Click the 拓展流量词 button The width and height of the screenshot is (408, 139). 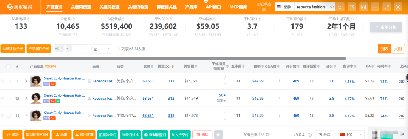point(107,134)
